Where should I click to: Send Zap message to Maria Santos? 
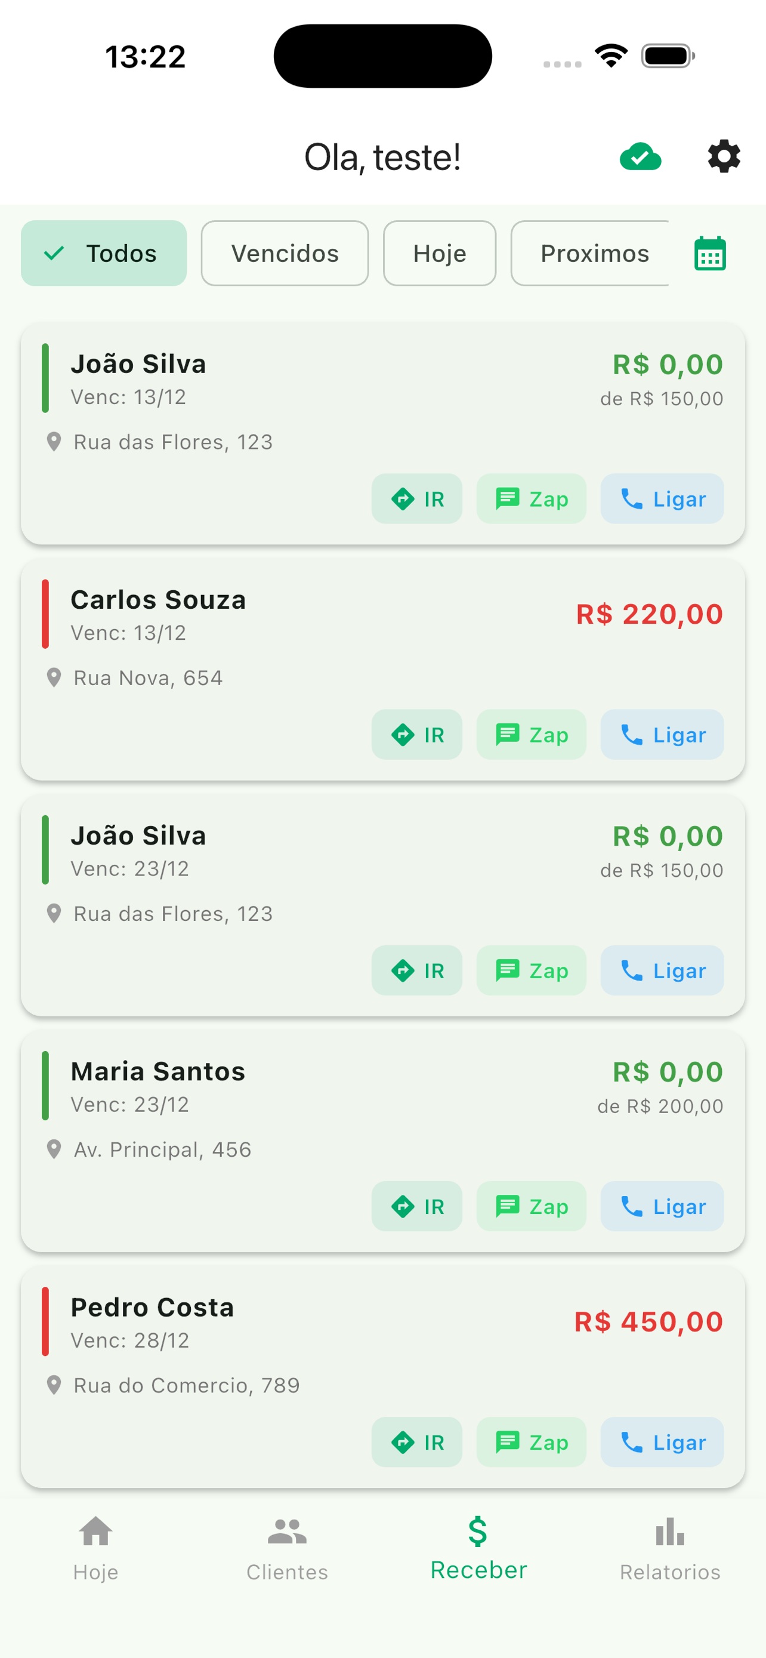pos(531,1206)
